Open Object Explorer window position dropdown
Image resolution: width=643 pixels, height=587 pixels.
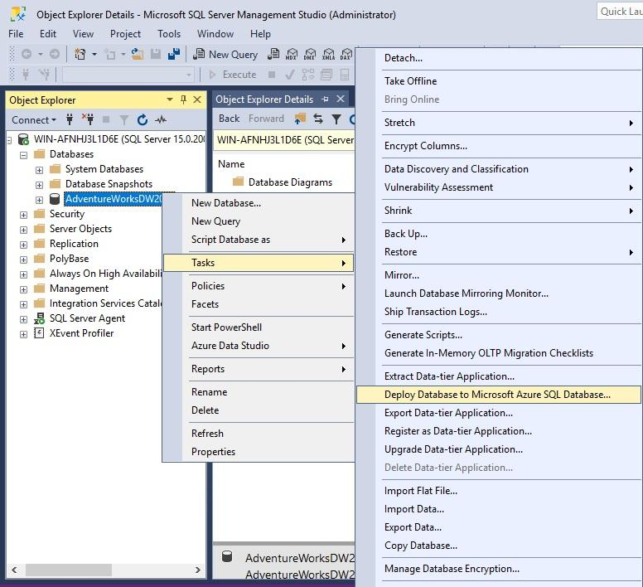point(170,99)
